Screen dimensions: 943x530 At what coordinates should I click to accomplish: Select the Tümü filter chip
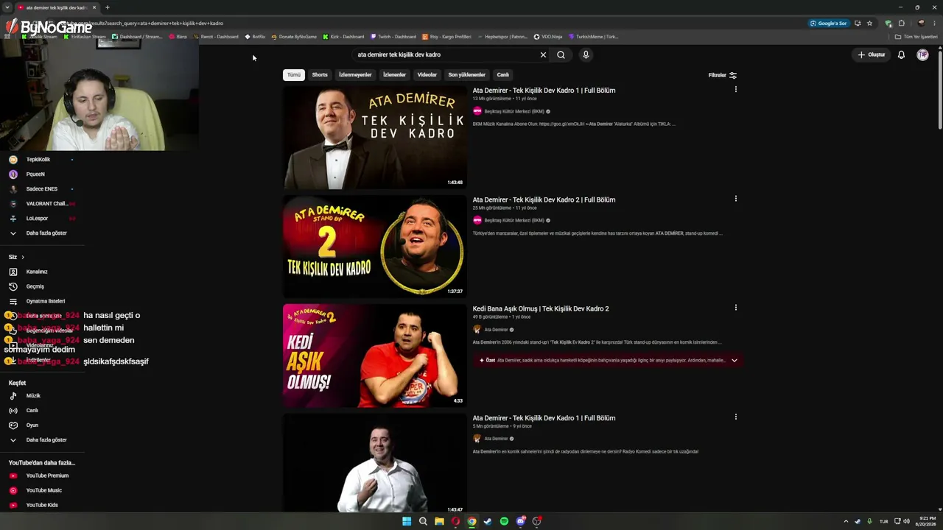294,74
